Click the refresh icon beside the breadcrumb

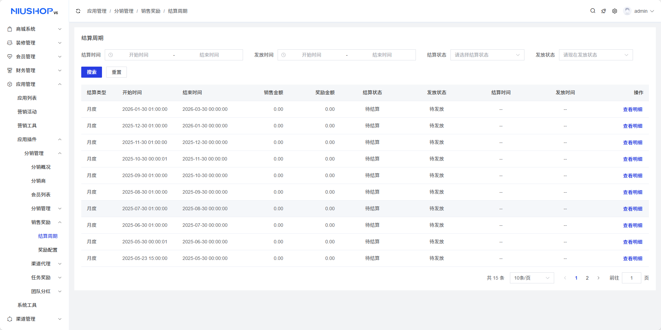[x=78, y=11]
